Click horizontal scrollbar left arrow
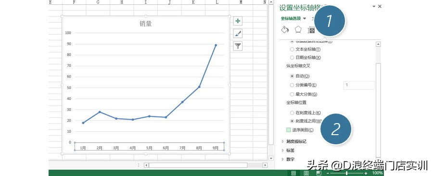 146,165
